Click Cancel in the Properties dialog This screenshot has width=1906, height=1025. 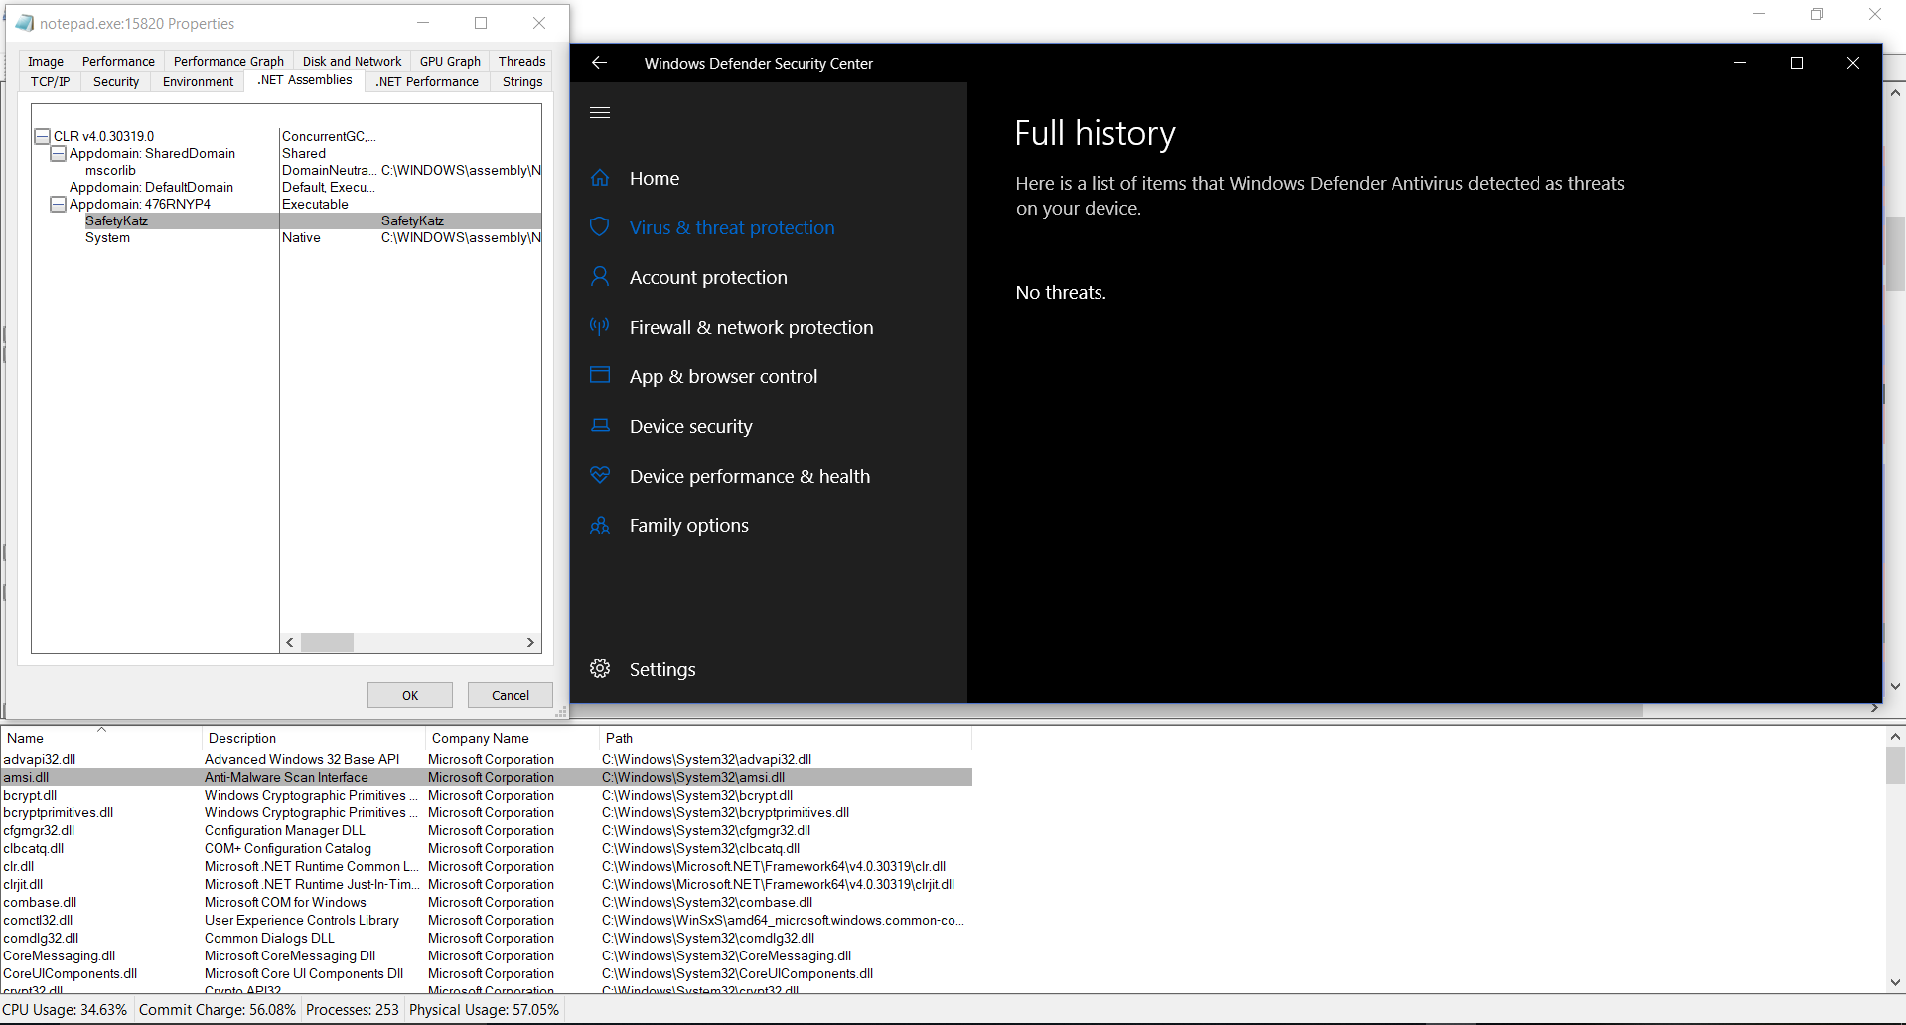[511, 695]
